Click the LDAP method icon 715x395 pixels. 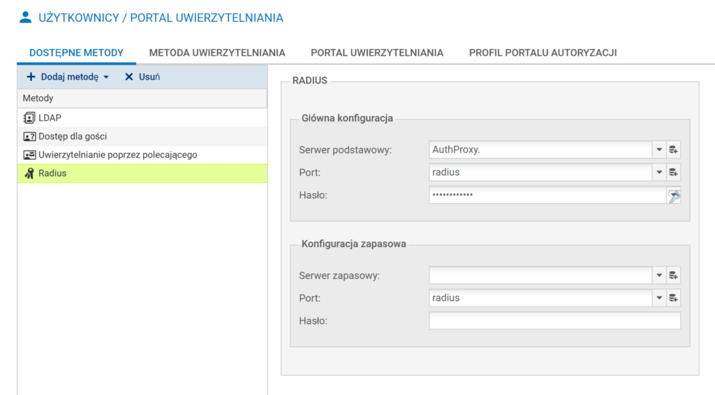pos(29,118)
